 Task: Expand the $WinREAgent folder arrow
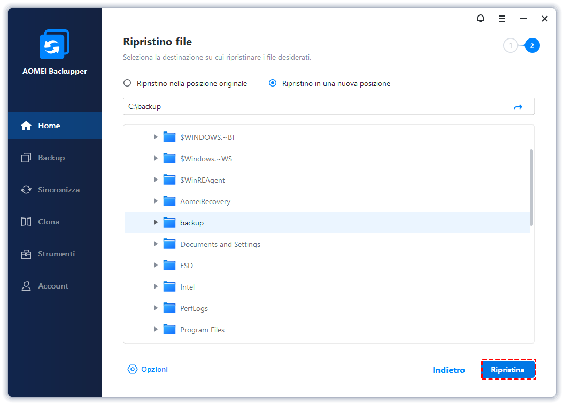click(x=156, y=180)
